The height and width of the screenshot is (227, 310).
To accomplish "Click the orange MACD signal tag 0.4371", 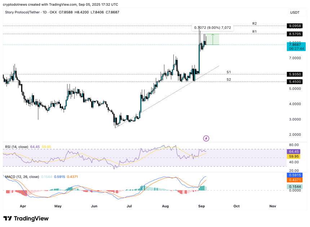I will click(x=296, y=180).
